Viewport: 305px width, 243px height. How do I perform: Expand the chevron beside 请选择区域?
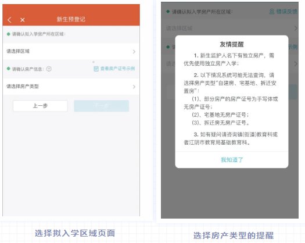click(x=134, y=52)
